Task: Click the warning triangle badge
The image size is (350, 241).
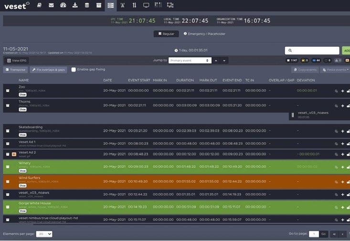Action: click(x=338, y=60)
